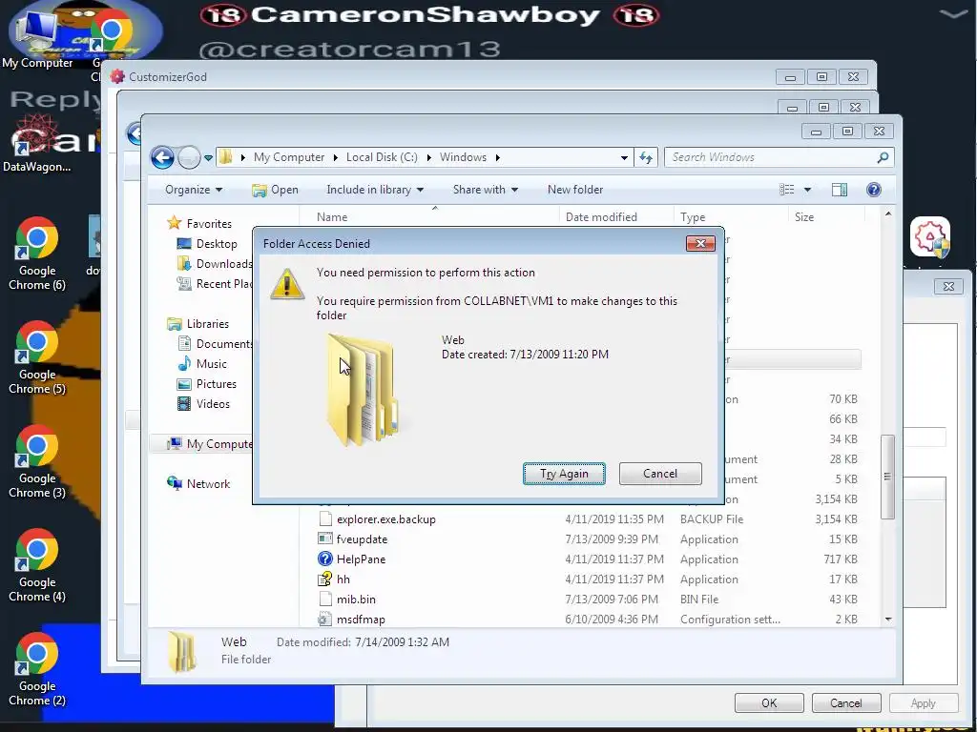Screen dimensions: 977x732
Task: Cancel the Folder Access Denied dialog
Action: click(660, 474)
